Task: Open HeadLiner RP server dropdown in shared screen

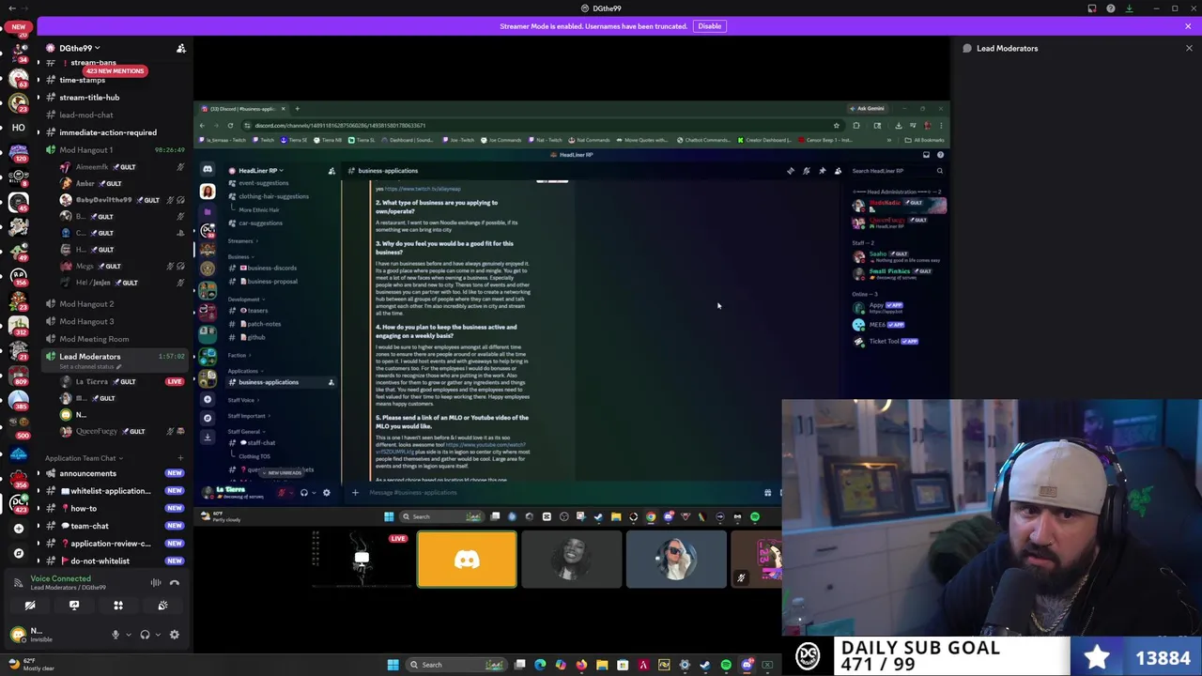Action: 260,171
